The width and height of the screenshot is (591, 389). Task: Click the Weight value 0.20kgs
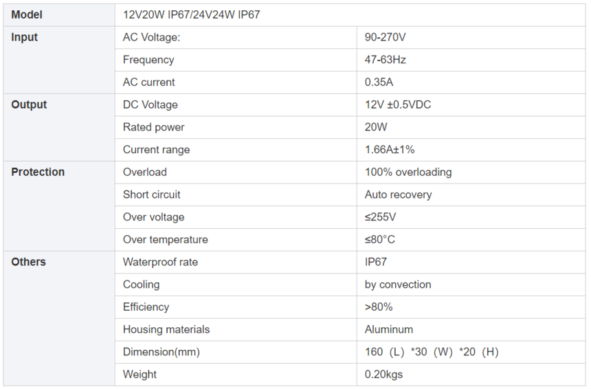tap(383, 375)
